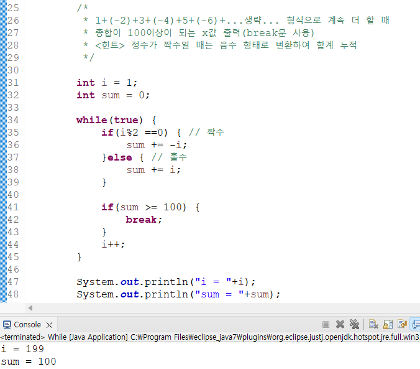Click the '// 짝수' comment

tap(206, 133)
